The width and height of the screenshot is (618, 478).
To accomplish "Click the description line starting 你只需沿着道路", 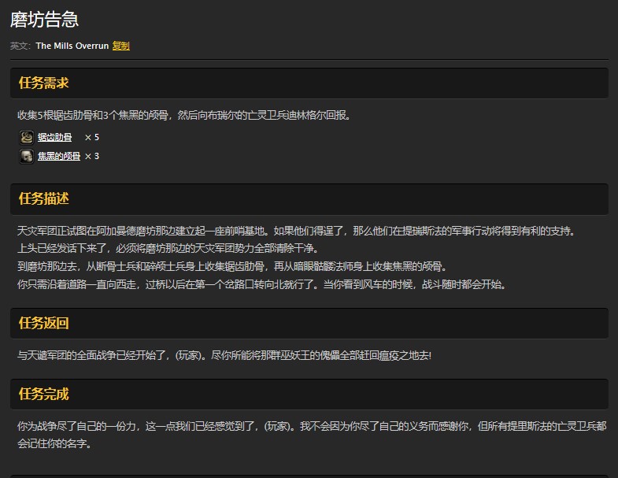I will 261,284.
